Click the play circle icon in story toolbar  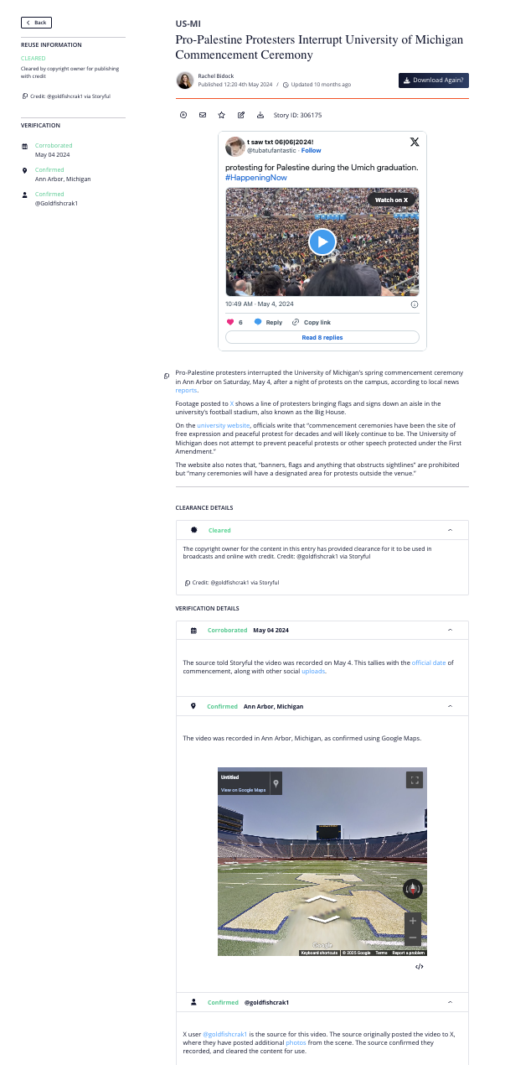(x=183, y=115)
